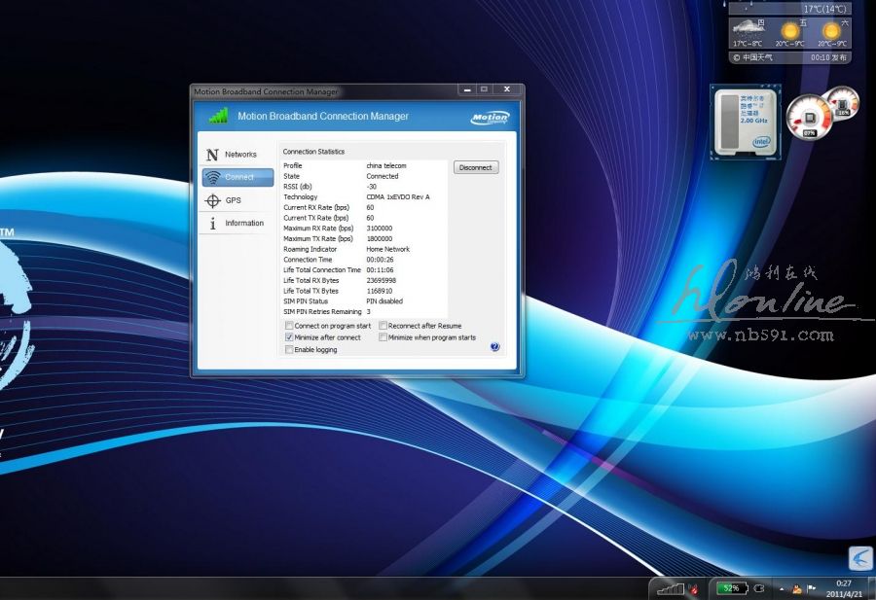Viewport: 876px width, 600px height.
Task: Select the Connect tab with Wi-Fi icon
Action: click(237, 177)
